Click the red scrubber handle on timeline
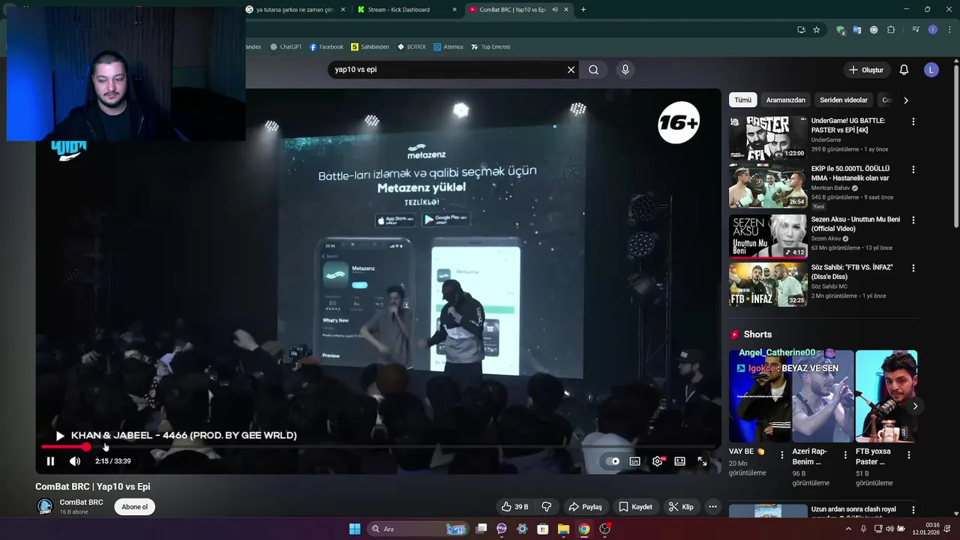This screenshot has width=960, height=540. coord(86,447)
